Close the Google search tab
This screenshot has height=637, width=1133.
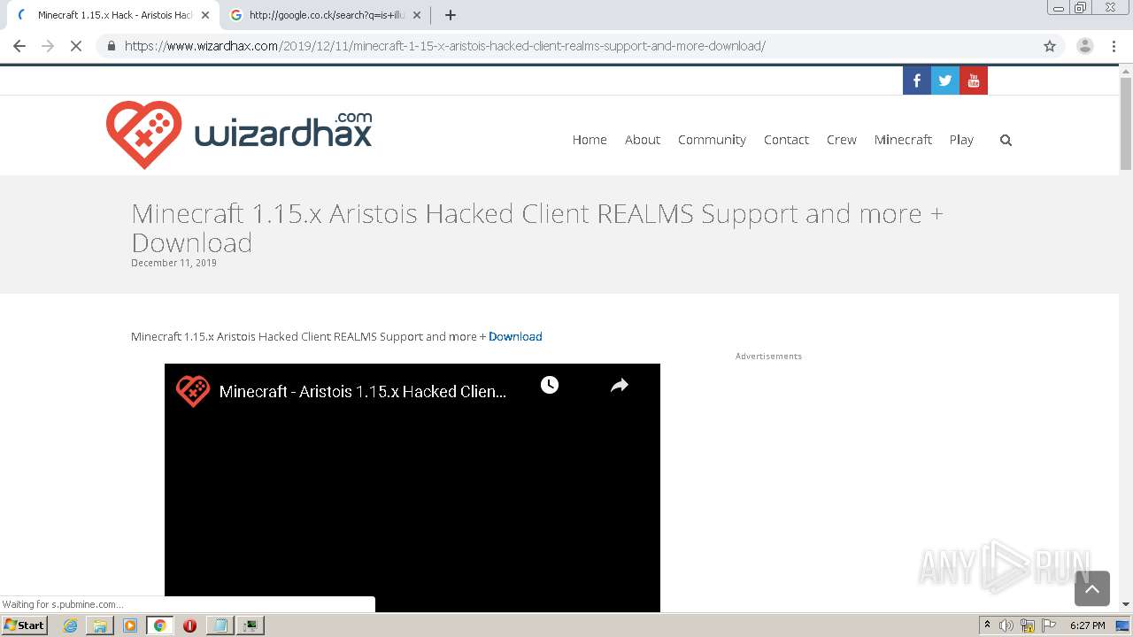tap(417, 15)
